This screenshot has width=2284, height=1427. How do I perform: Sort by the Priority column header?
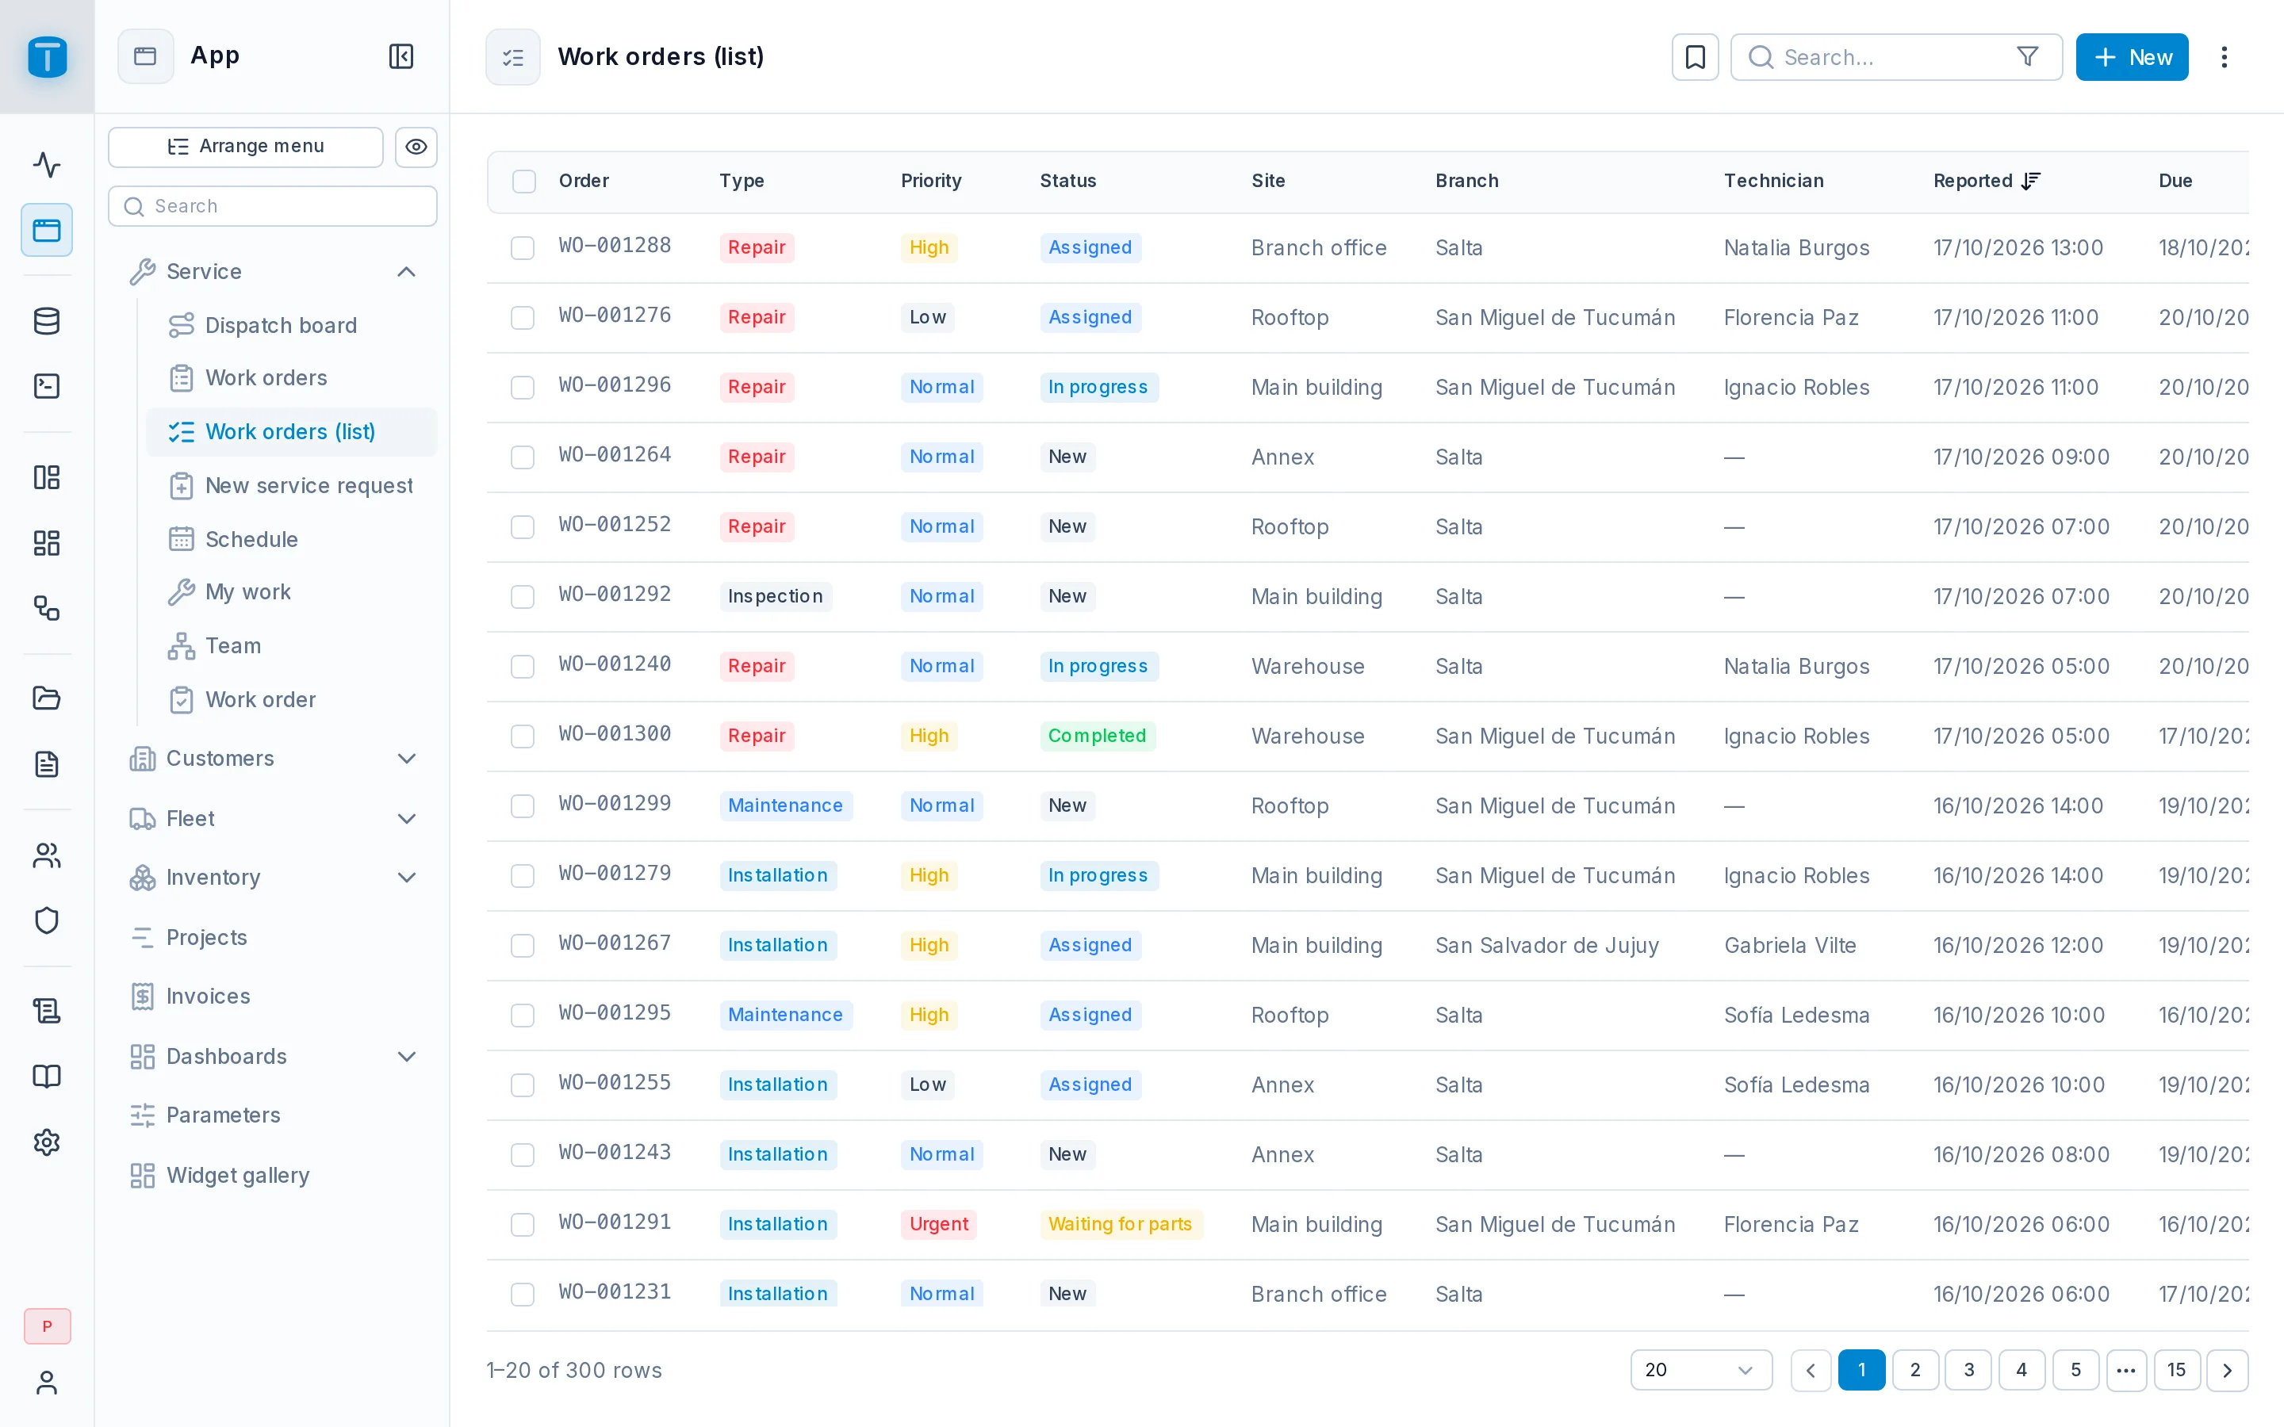pos(930,180)
